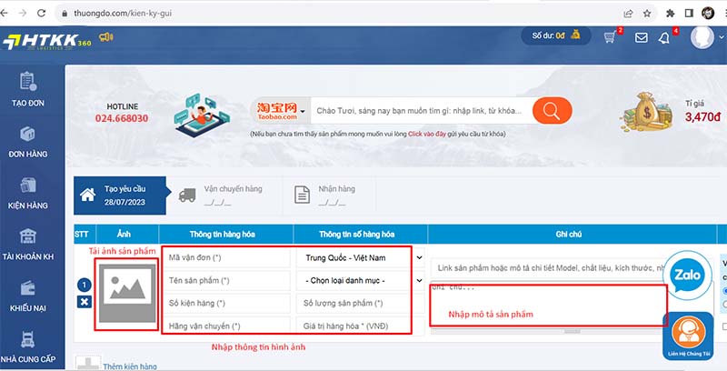
Task: Open the Zalo chat bubble
Action: [687, 276]
